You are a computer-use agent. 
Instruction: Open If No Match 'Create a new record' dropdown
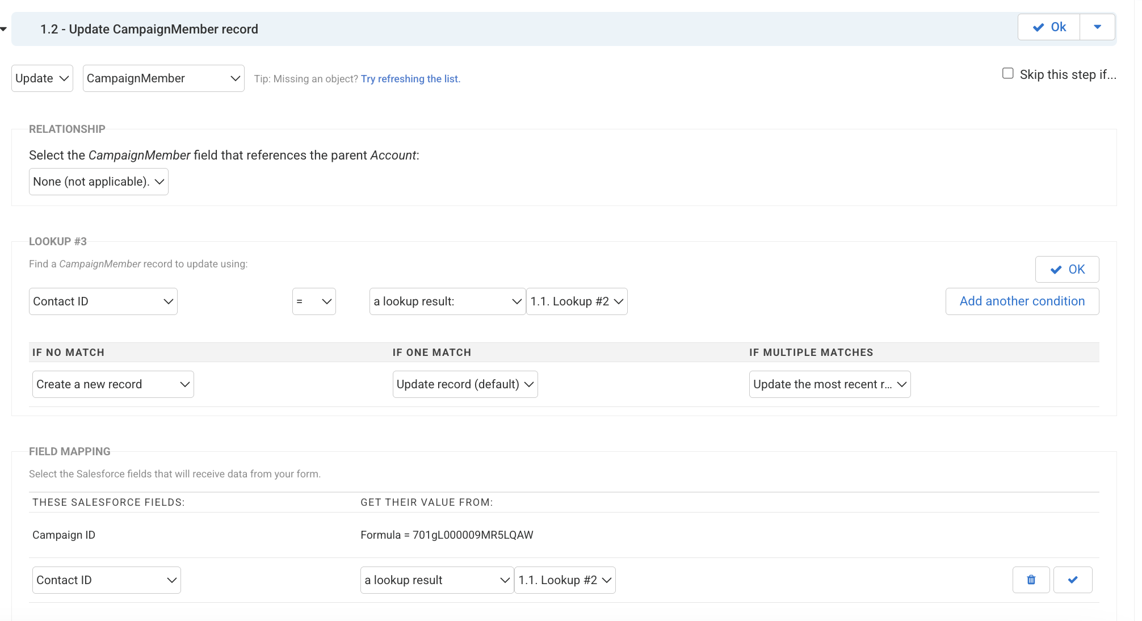click(x=113, y=384)
